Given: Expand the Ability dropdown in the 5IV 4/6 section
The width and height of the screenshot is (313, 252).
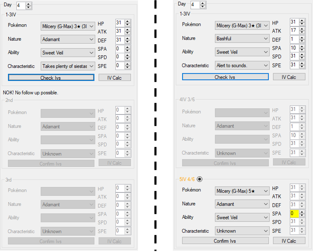Looking at the screenshot, I should point(242,217).
